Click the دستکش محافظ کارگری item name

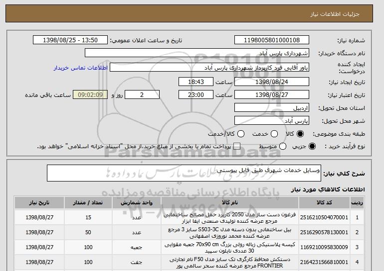tap(230, 263)
